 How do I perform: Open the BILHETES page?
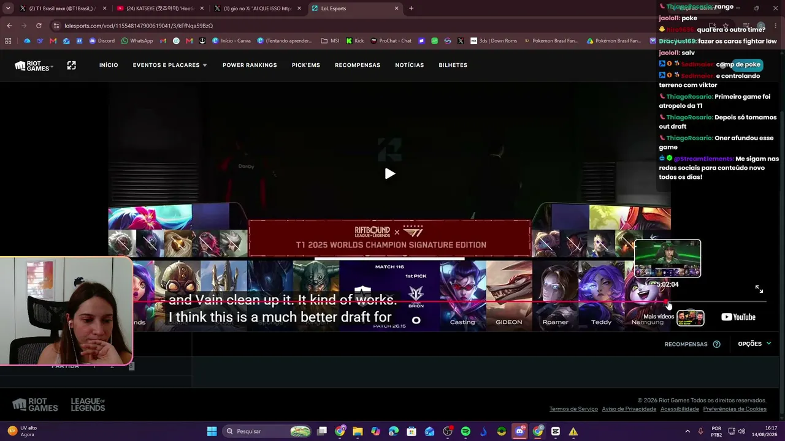click(x=453, y=65)
